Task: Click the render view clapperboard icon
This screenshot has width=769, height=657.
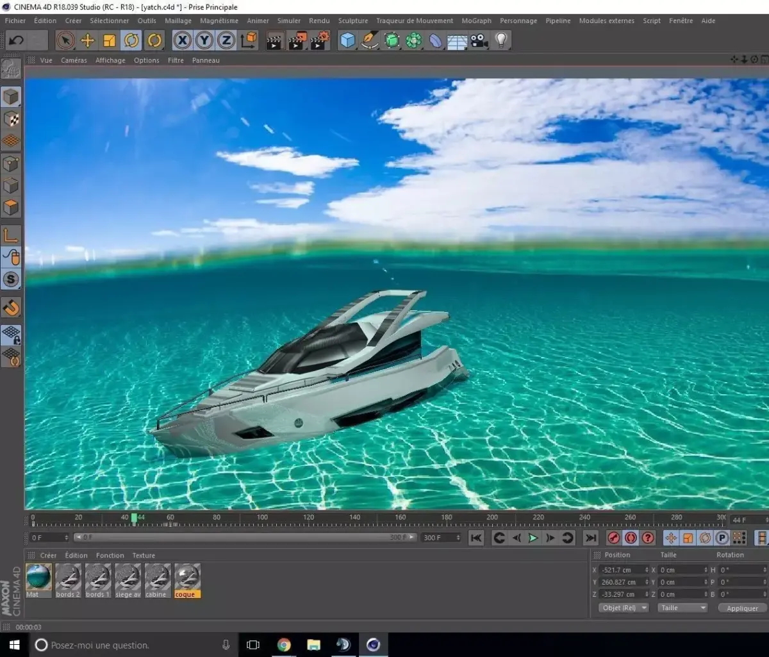Action: point(275,41)
